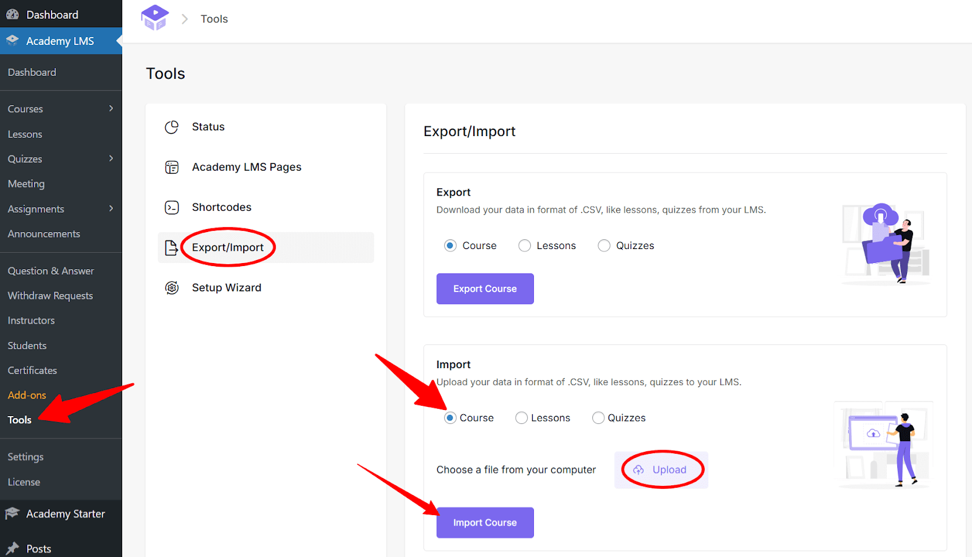Expand the Assignments submenu

point(111,208)
